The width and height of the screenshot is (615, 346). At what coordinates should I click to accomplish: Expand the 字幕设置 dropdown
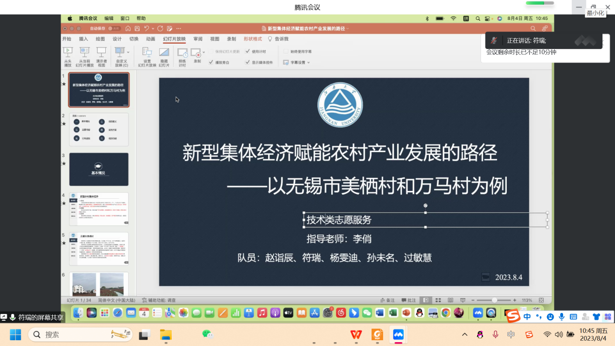[x=308, y=63]
